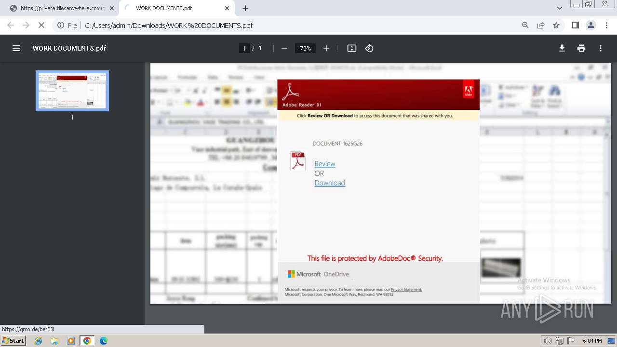Expand the tab search dropdown
Viewport: 617px width, 347px height.
point(560,8)
